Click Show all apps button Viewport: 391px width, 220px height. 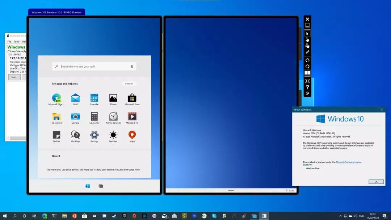129,84
